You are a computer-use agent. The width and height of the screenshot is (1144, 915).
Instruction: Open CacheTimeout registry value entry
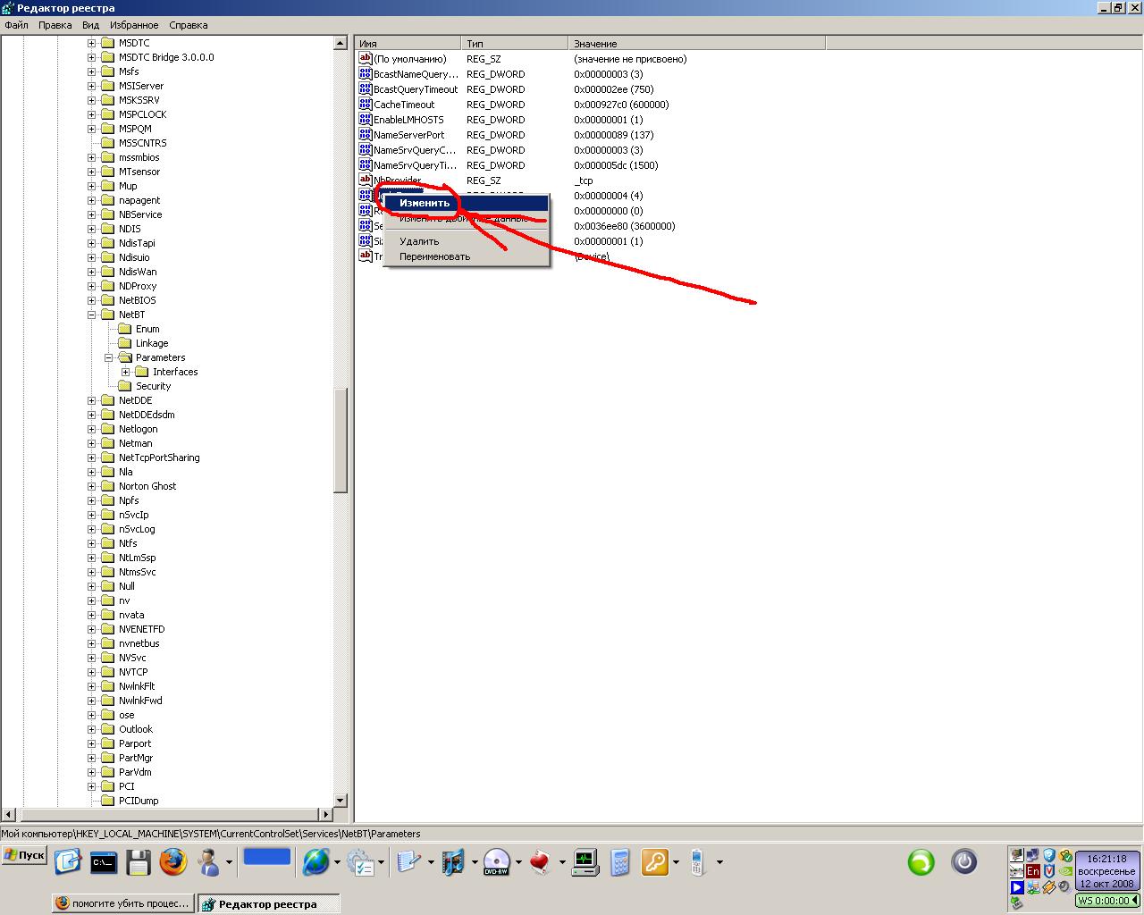click(x=404, y=105)
